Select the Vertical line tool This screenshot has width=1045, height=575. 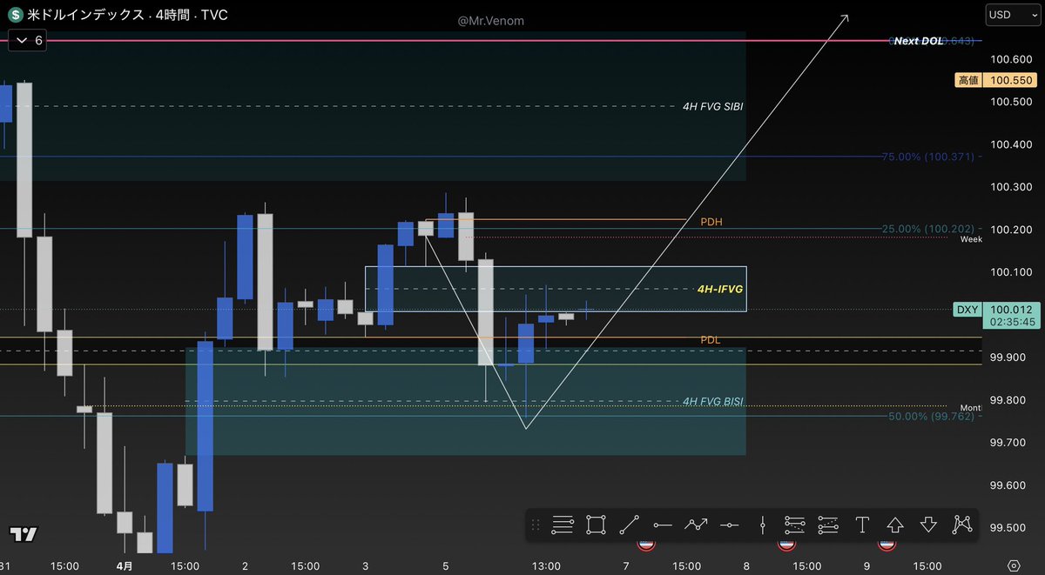click(762, 525)
